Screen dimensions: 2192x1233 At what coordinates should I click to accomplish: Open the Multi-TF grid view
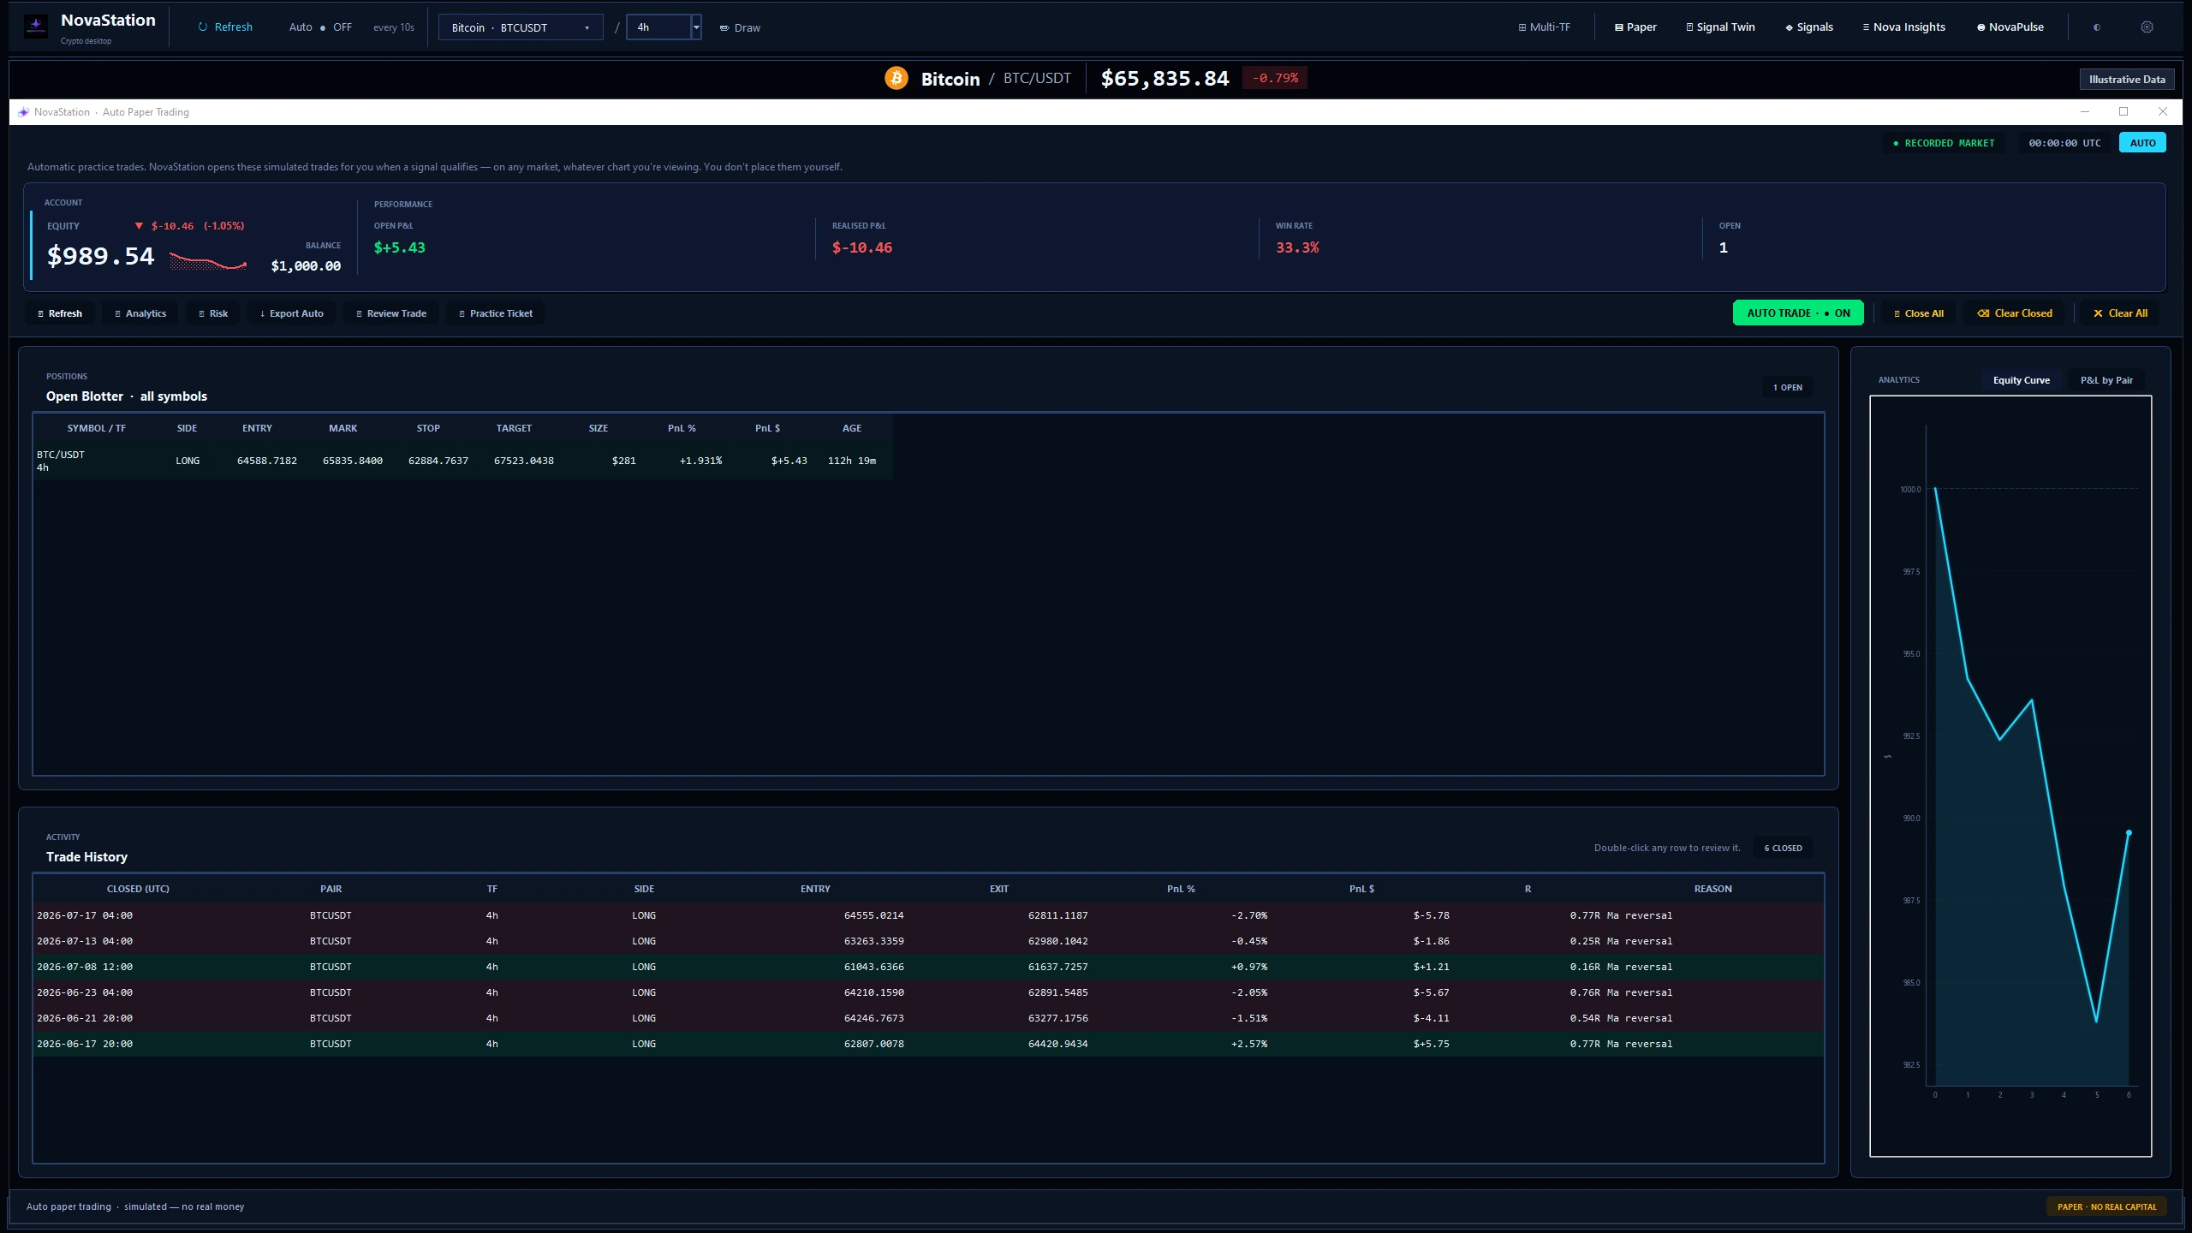(x=1544, y=27)
